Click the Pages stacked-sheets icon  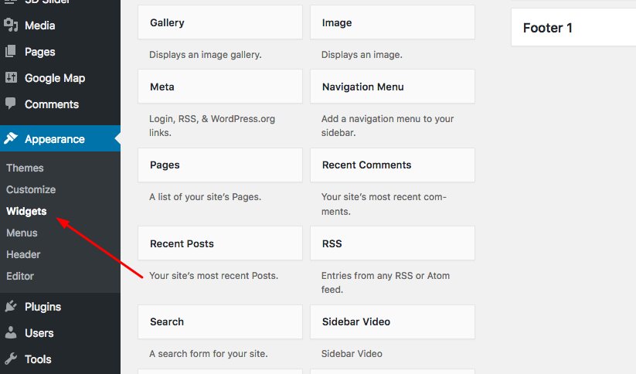pos(11,52)
